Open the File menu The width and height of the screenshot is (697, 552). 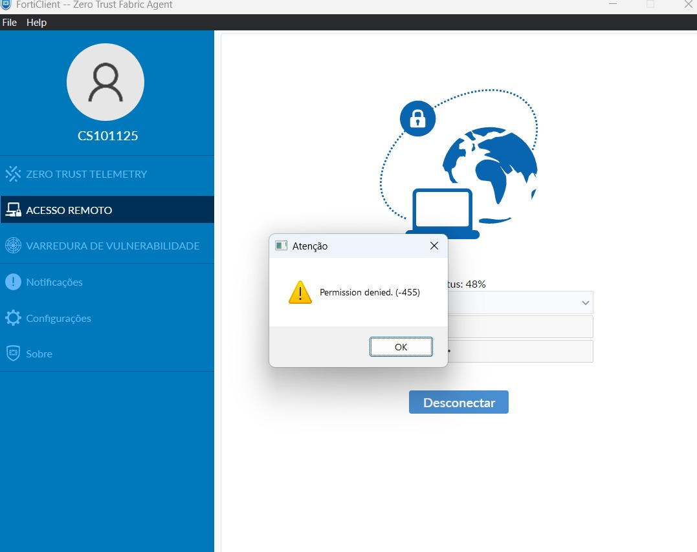(9, 22)
